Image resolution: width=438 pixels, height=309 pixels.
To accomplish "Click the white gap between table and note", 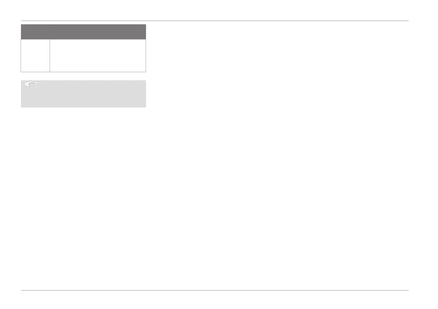I will [x=83, y=76].
